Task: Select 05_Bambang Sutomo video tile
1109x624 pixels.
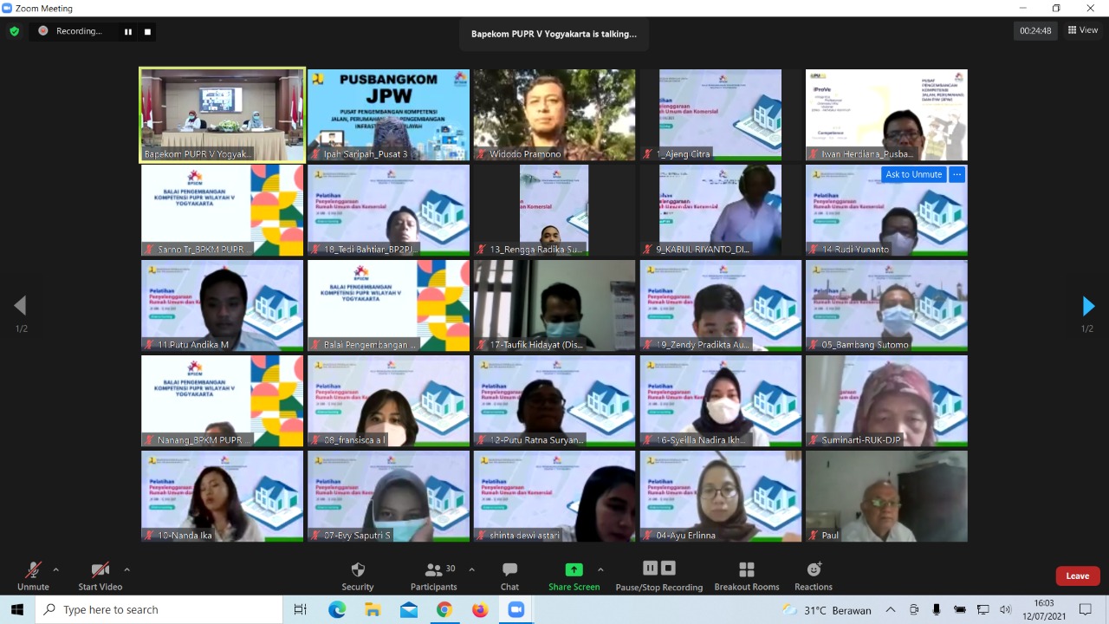Action: [x=886, y=306]
